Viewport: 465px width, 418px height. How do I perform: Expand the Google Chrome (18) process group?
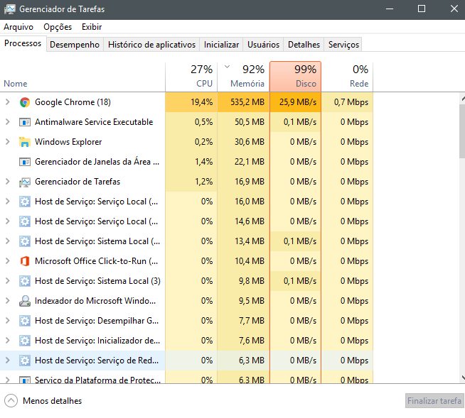(x=8, y=102)
